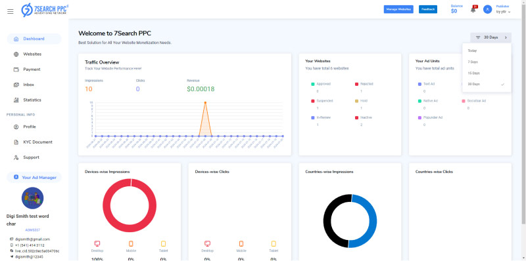526x261 pixels.
Task: Click the Balance $0 amount
Action: pyautogui.click(x=454, y=11)
